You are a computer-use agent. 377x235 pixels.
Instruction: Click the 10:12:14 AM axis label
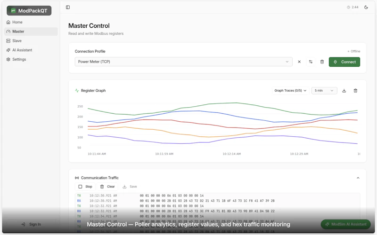point(231,154)
